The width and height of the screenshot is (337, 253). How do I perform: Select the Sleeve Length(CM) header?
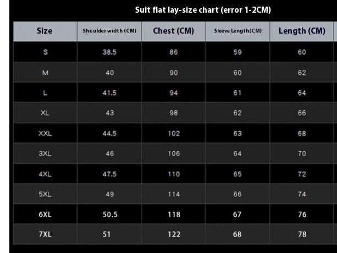(x=237, y=31)
